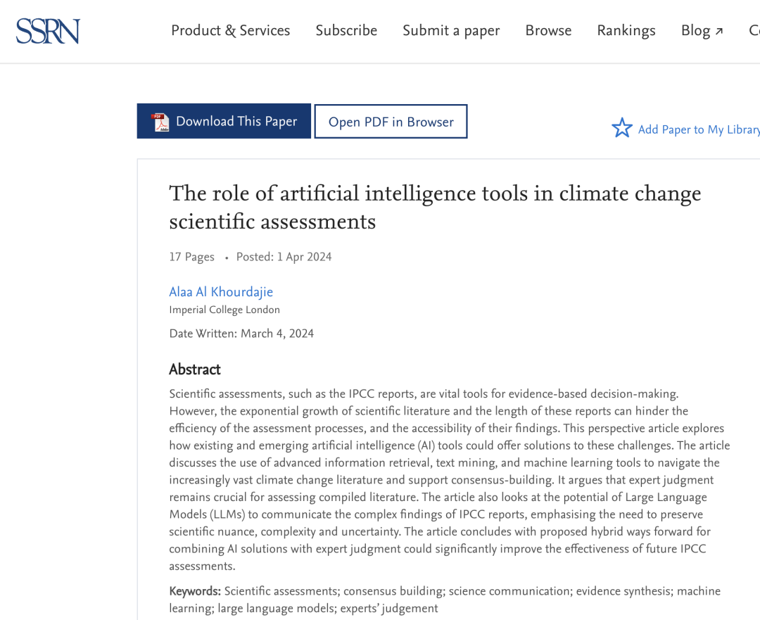Open the Rankings navigation item
760x620 pixels.
pos(626,31)
